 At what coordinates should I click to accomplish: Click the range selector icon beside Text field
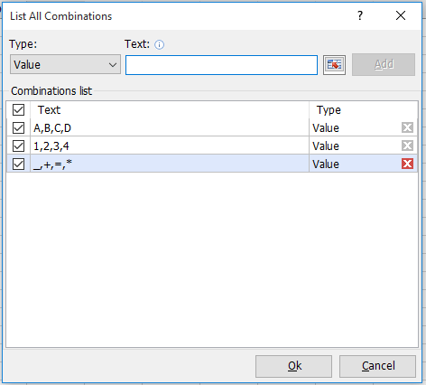[x=334, y=64]
